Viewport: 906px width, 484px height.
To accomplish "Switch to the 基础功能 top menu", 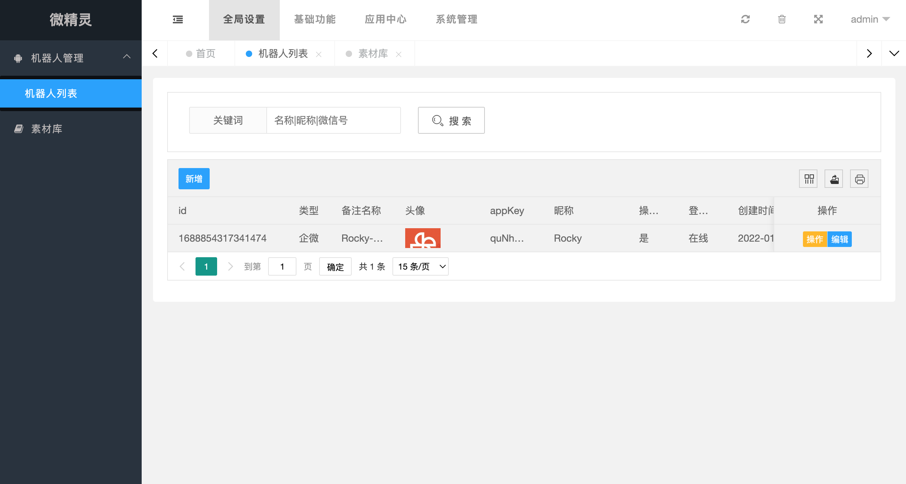I will pyautogui.click(x=315, y=19).
